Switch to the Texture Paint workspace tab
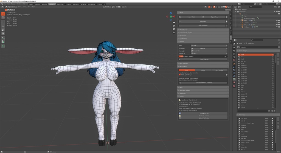The width and height of the screenshot is (281, 153). 61,4
